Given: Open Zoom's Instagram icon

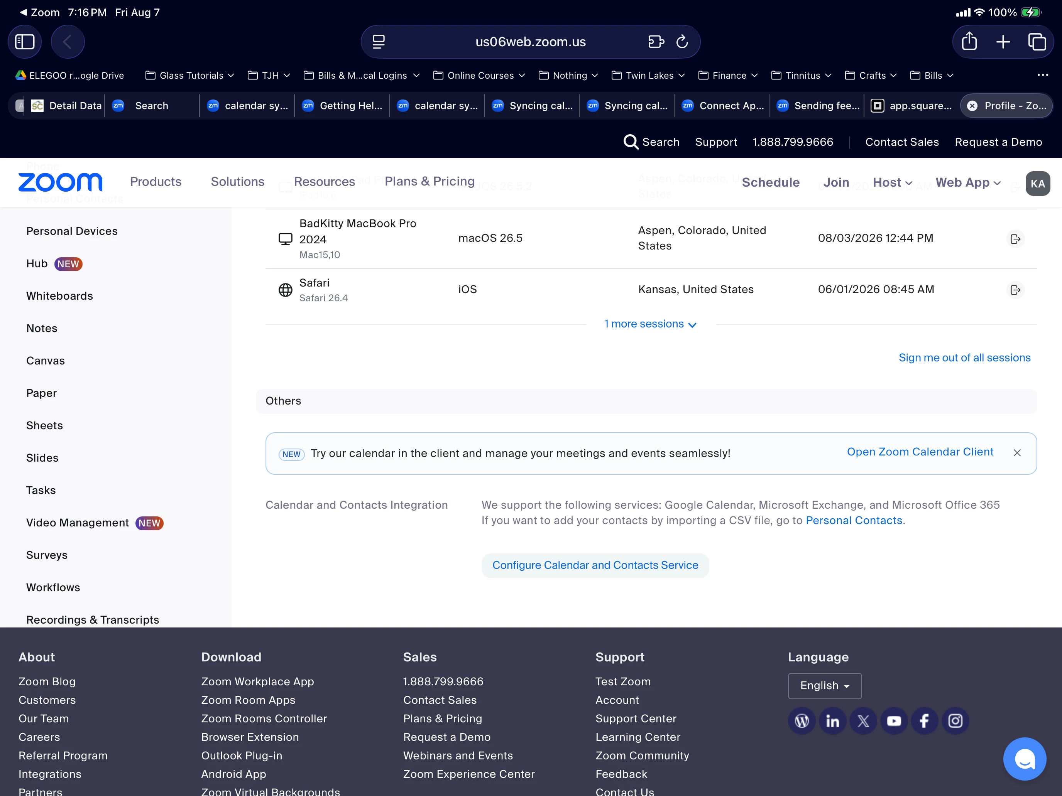Looking at the screenshot, I should click(x=955, y=721).
